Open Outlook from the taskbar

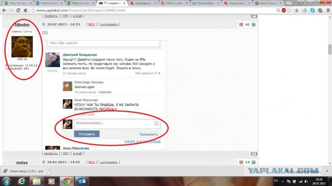pyautogui.click(x=82, y=181)
